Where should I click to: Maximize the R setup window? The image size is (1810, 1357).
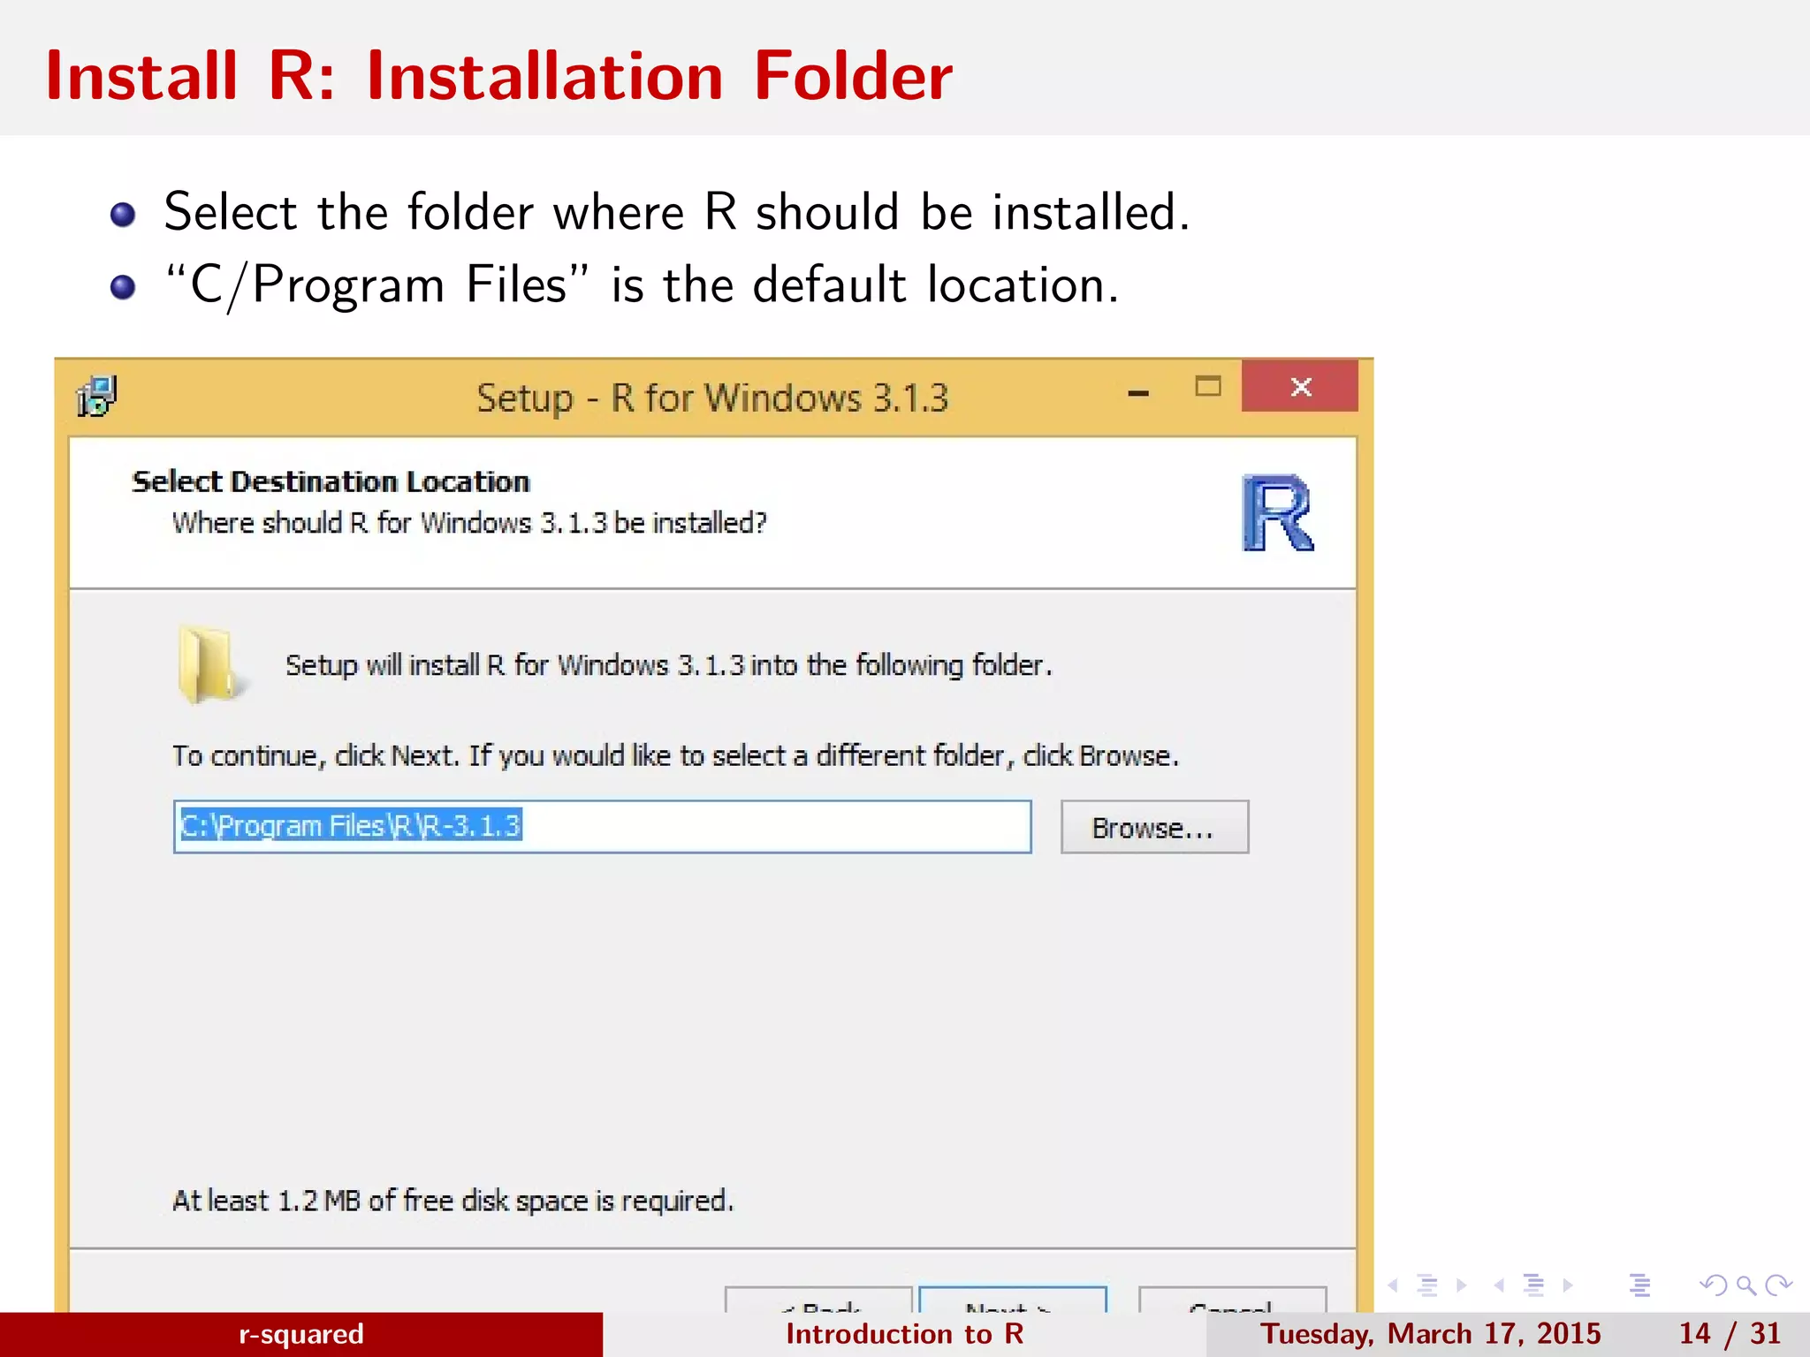tap(1208, 386)
